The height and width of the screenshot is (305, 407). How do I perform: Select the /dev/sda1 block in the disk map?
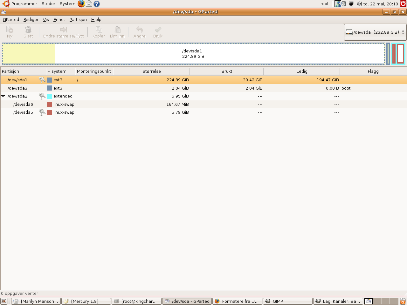pyautogui.click(x=193, y=54)
